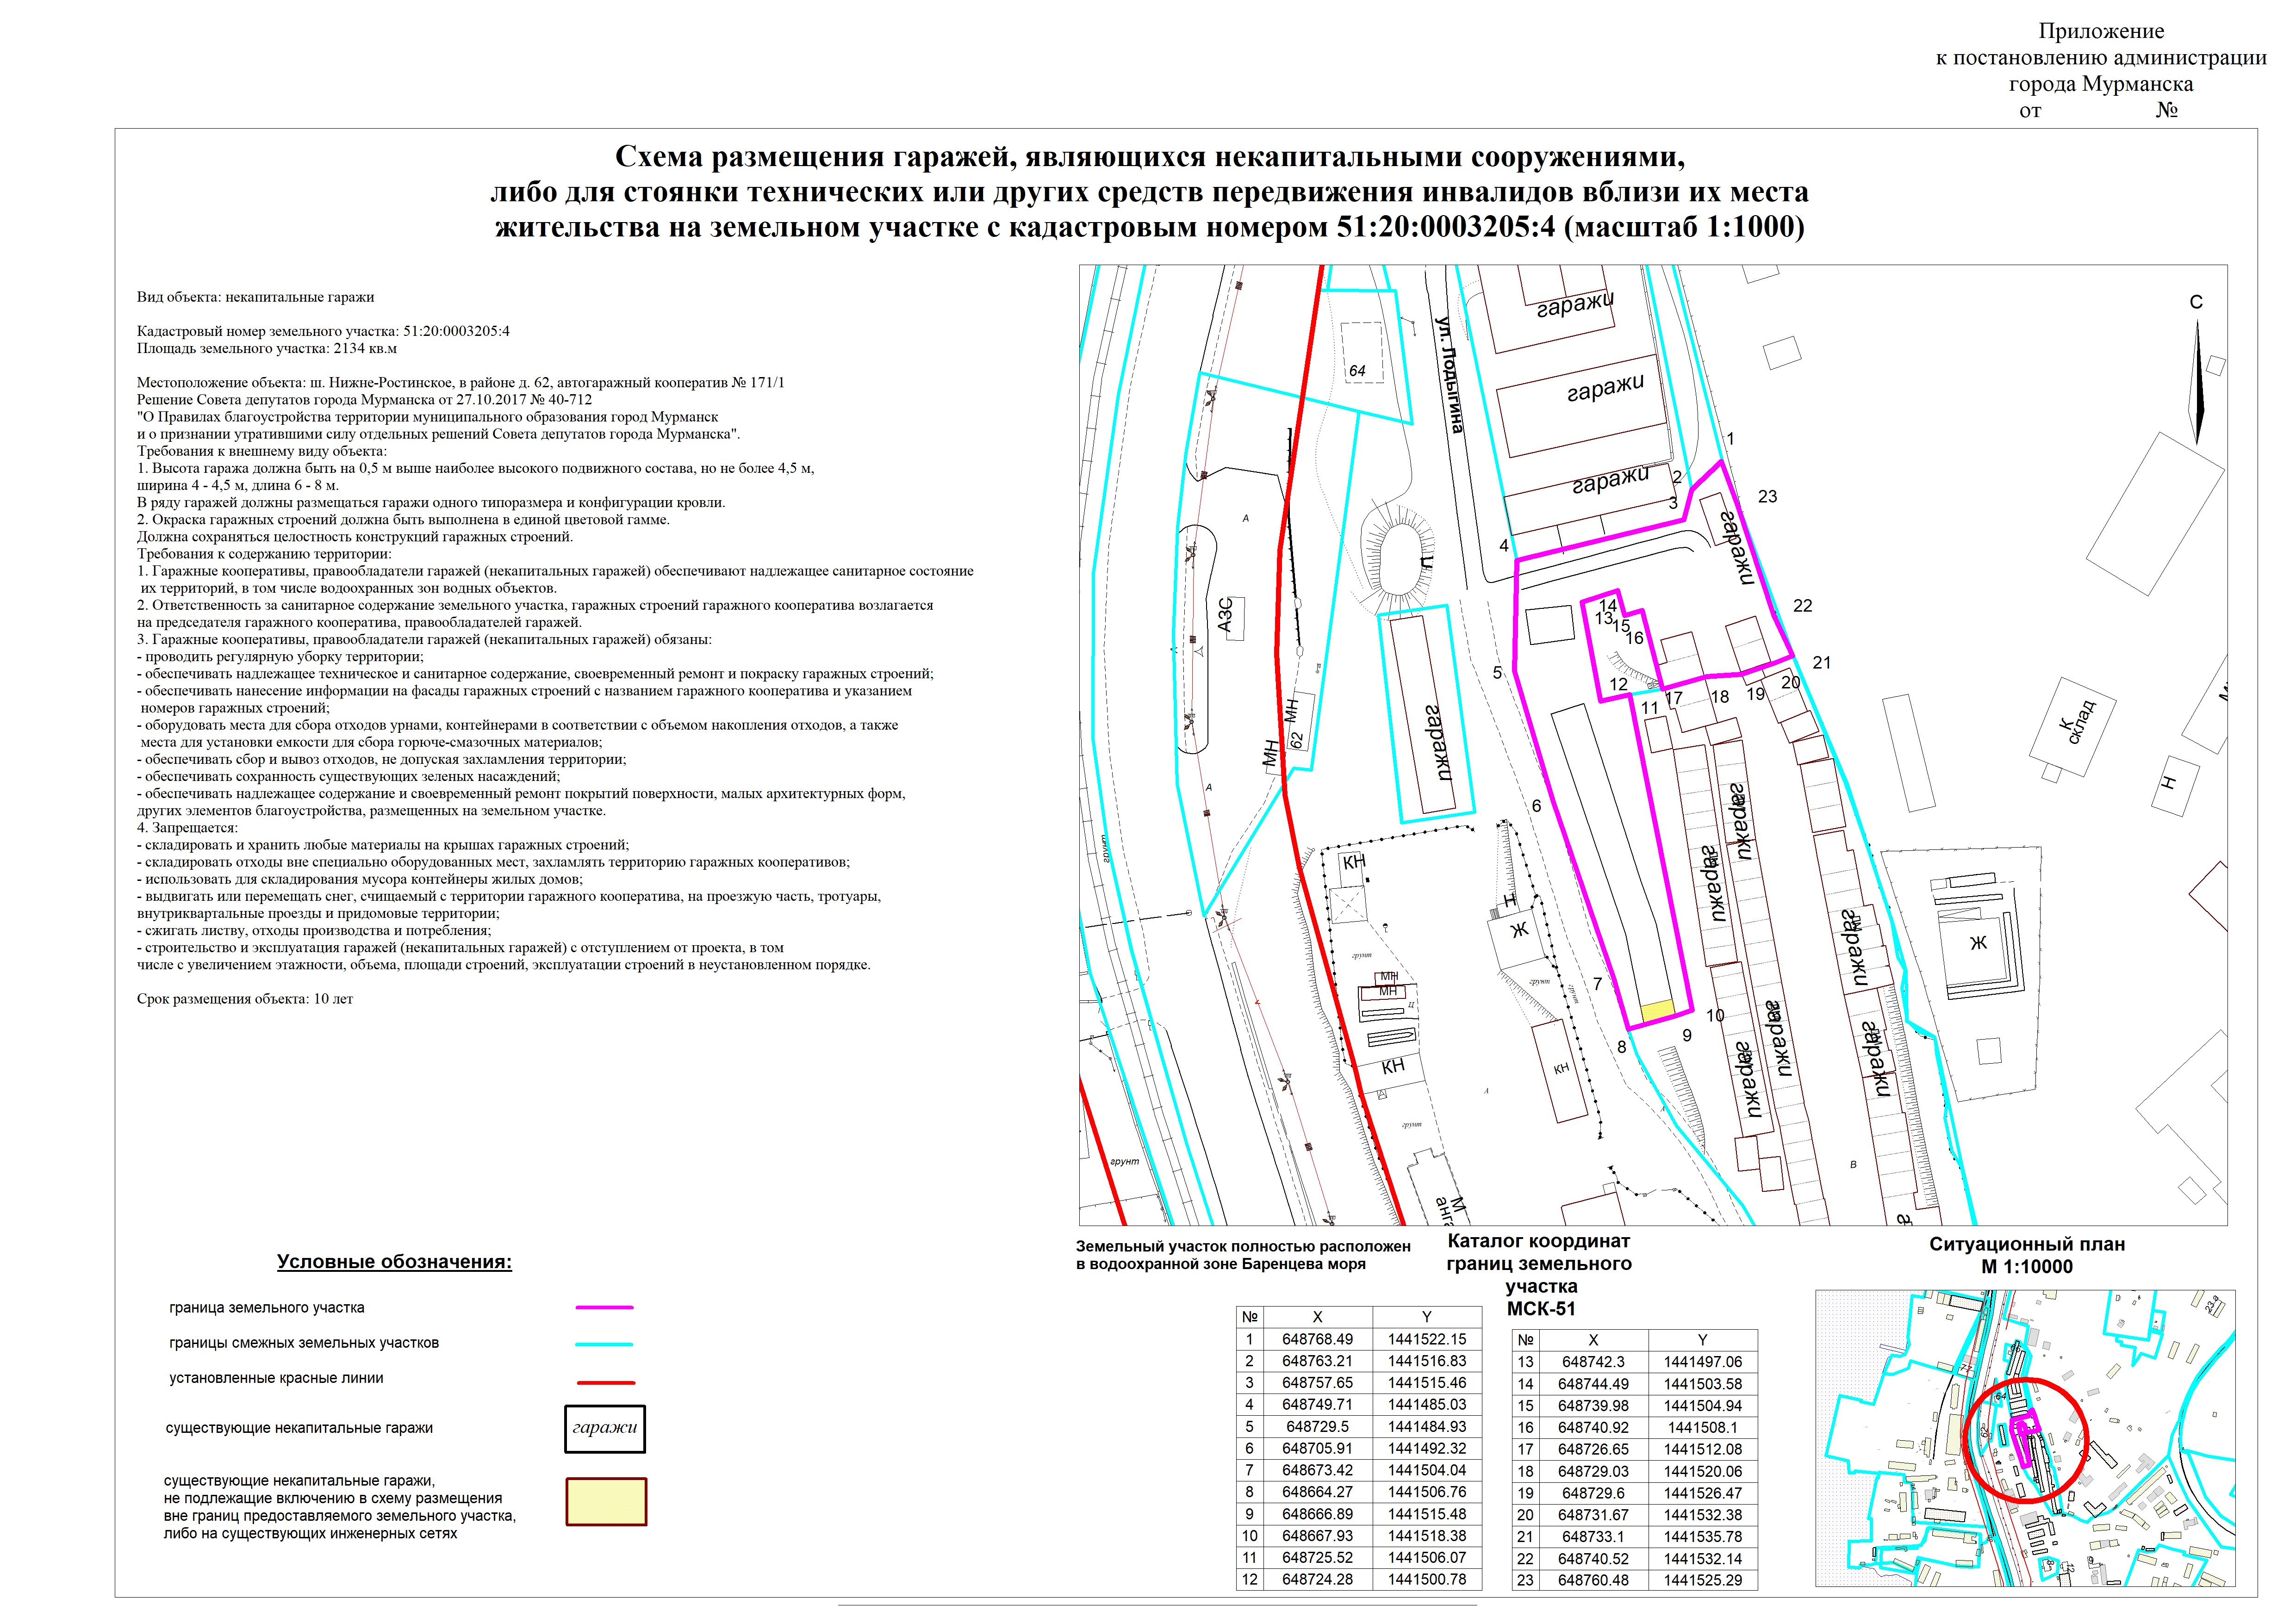Click boundary point number 22 on map
Image resolution: width=2296 pixels, height=1623 pixels.
pyautogui.click(x=1802, y=606)
